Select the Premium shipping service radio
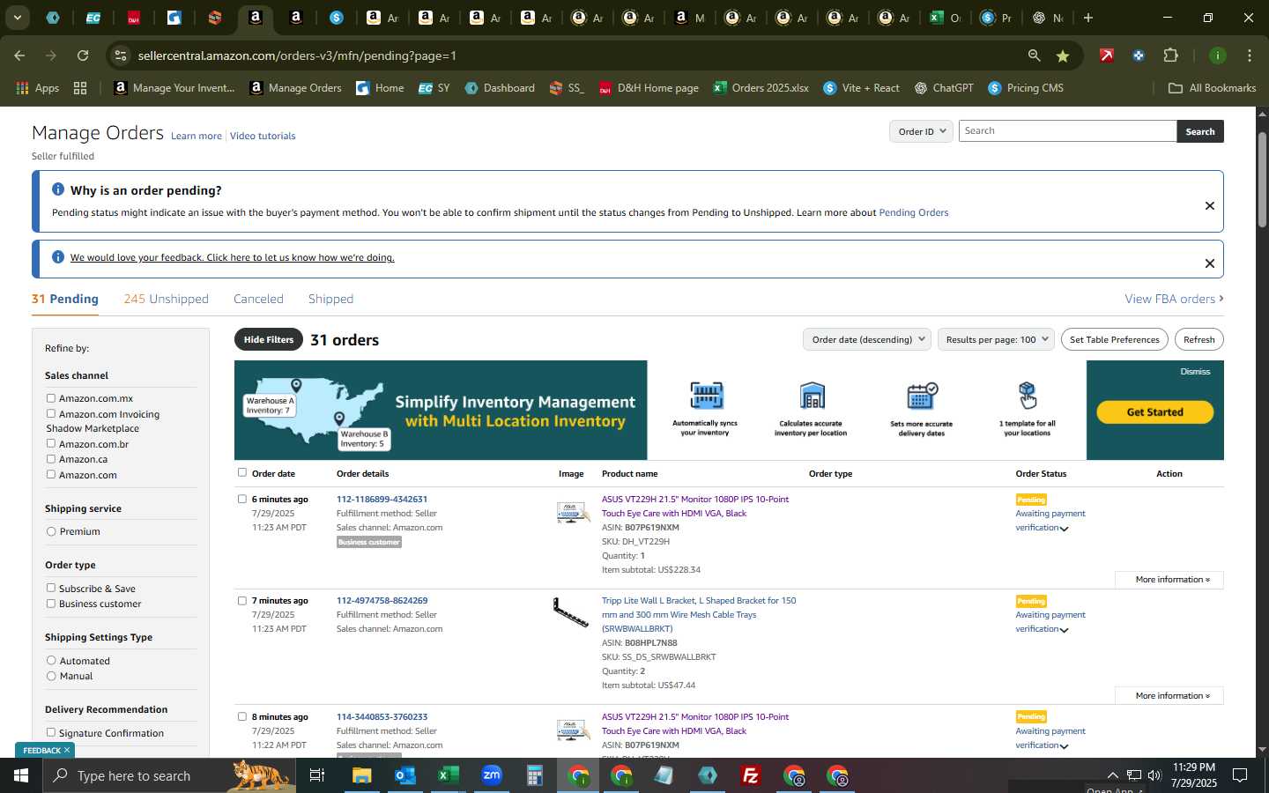Screen dimensions: 1269x793 point(51,531)
